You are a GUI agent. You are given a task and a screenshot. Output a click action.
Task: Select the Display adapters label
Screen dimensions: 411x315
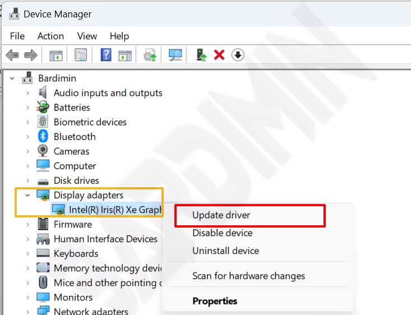pyautogui.click(x=89, y=195)
